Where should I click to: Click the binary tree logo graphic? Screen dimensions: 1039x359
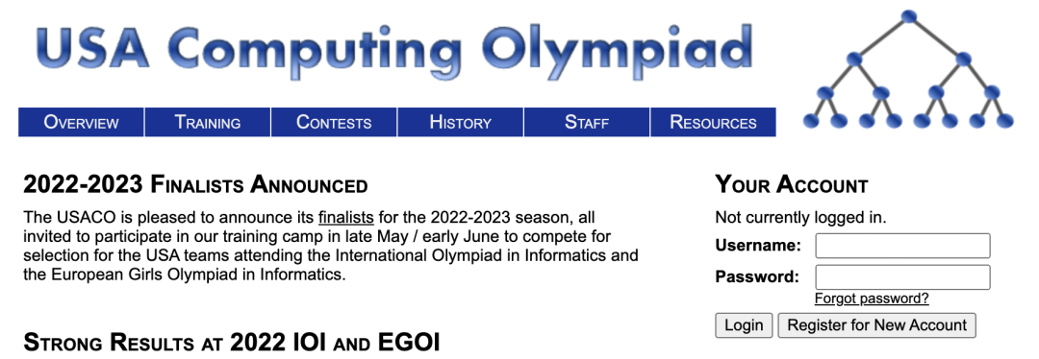tap(908, 69)
